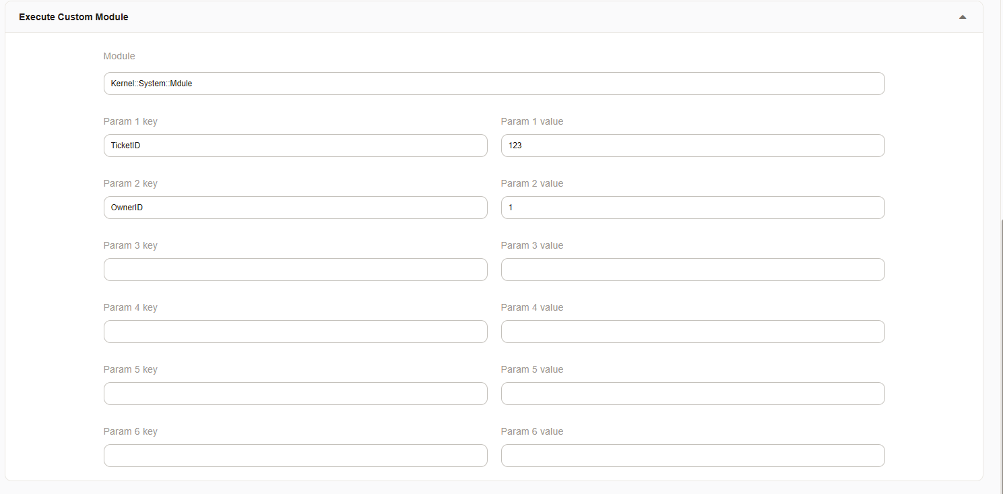
Task: Click the Execute Custom Module header
Action: coord(73,16)
